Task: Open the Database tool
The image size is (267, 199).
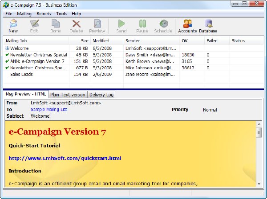Action: pyautogui.click(x=208, y=26)
